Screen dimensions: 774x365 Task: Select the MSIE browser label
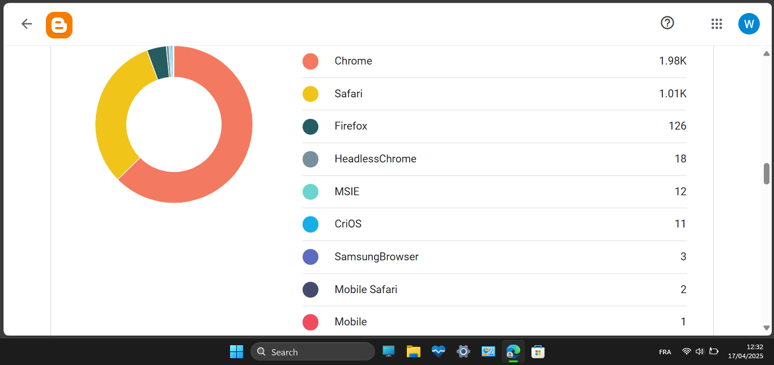coord(347,192)
